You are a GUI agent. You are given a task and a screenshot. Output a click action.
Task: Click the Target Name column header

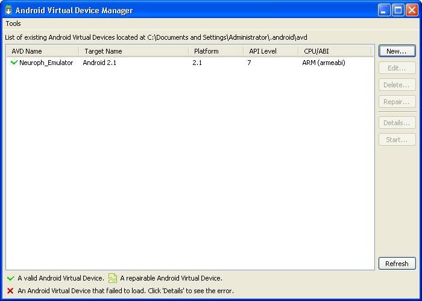(x=133, y=51)
